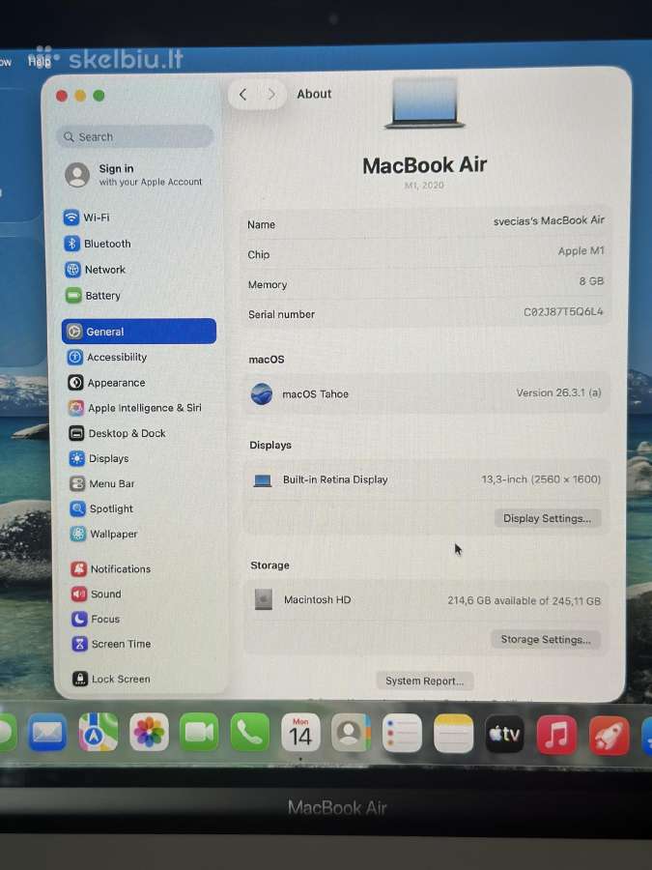The image size is (652, 870).
Task: Go forward with the right chevron
Action: 271,95
